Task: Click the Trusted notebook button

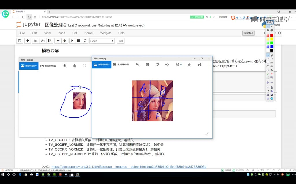Action: (x=248, y=33)
